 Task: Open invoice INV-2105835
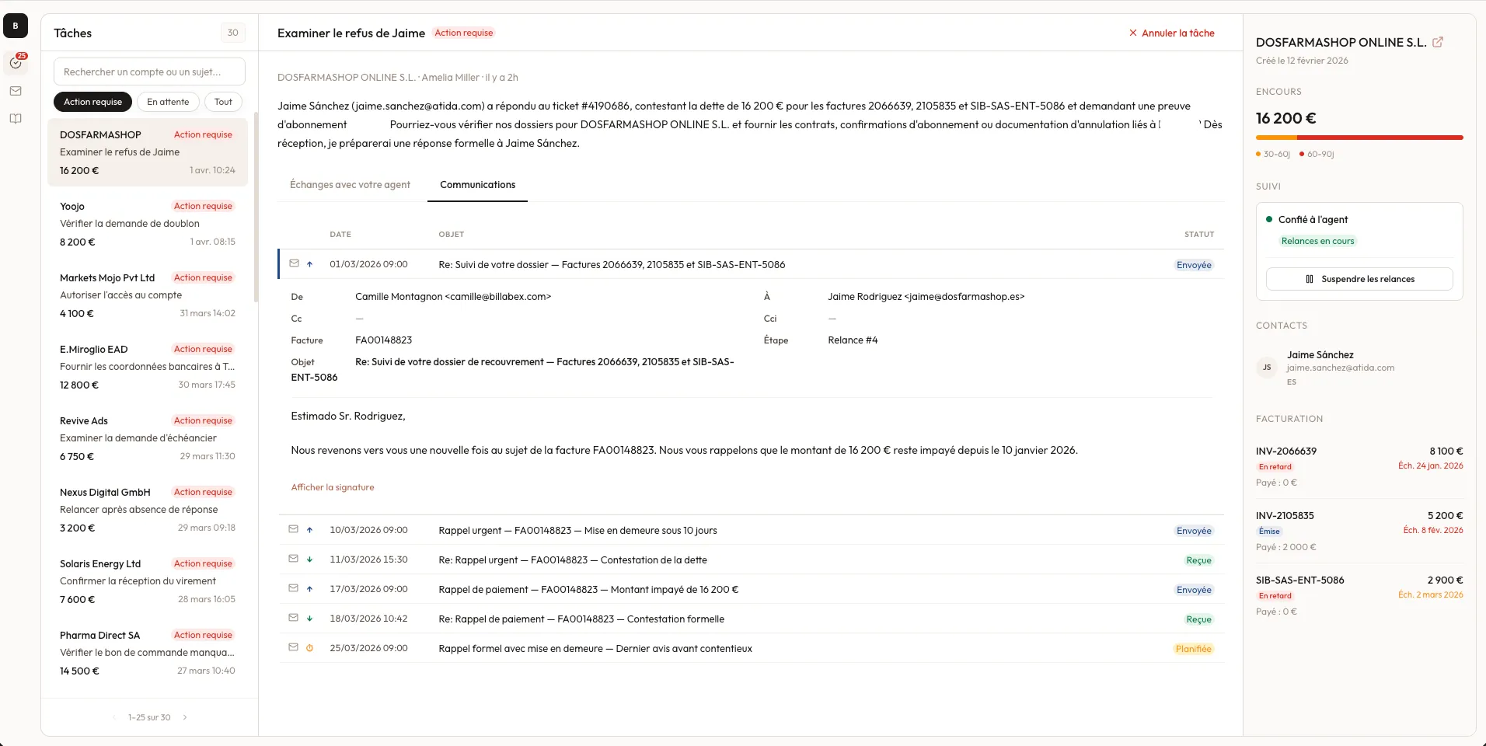pos(1359,531)
